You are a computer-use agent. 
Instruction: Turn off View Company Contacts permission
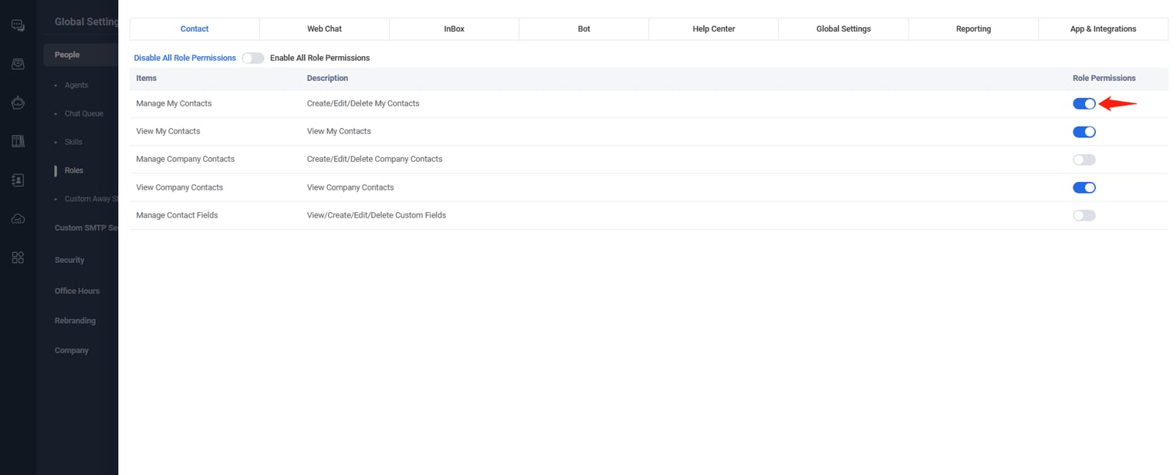pyautogui.click(x=1083, y=187)
